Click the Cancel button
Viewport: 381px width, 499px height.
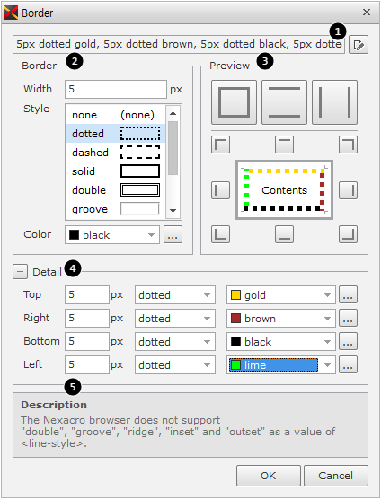(336, 476)
